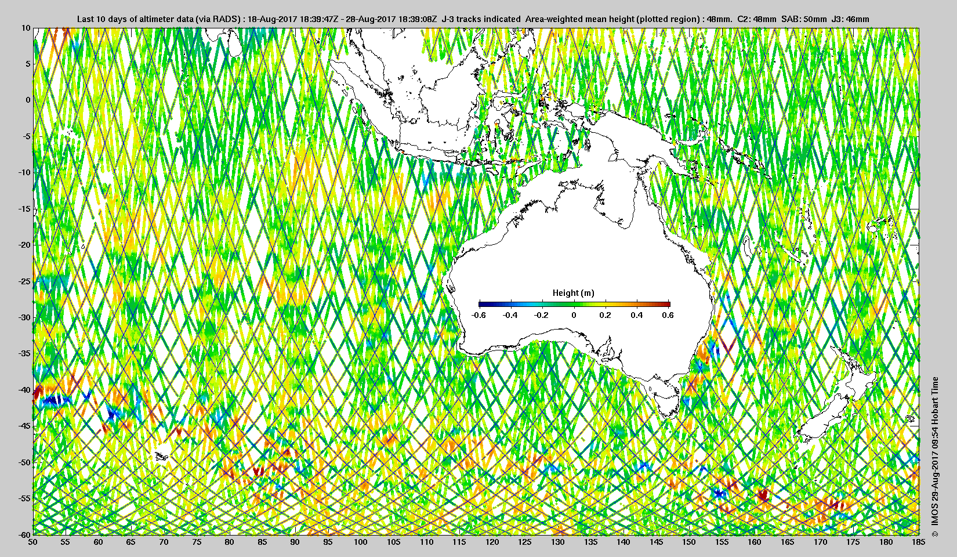
Task: Select the -0.2 colorbar tick label
Action: tap(542, 315)
